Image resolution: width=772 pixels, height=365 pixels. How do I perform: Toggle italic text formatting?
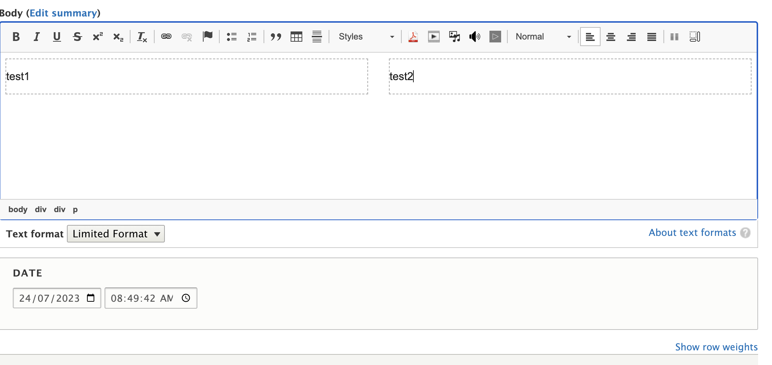[37, 37]
